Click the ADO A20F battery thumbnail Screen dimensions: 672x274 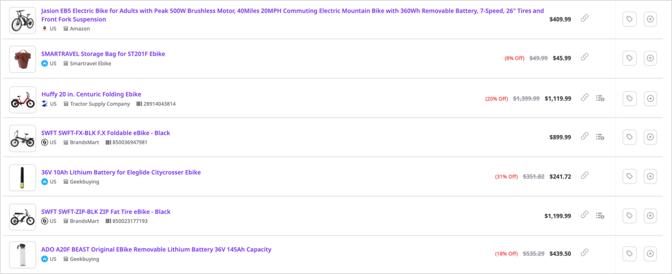22,254
